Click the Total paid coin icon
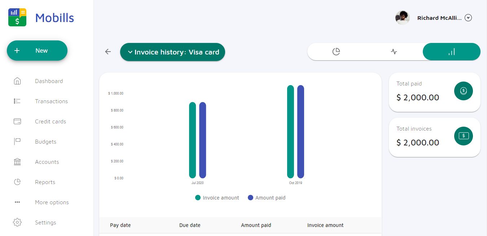This screenshot has height=236, width=487. pos(463,91)
